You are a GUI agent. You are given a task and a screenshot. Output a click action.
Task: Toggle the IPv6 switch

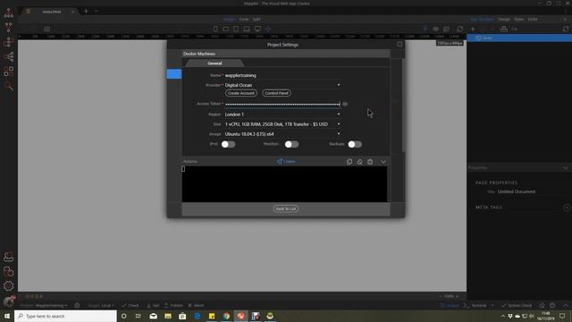tap(229, 144)
